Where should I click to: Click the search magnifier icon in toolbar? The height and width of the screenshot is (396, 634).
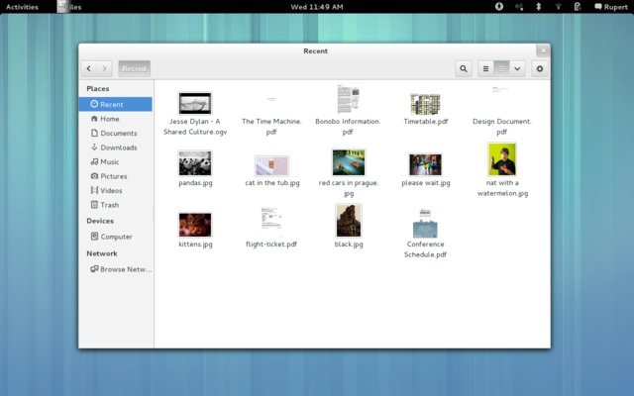click(x=464, y=68)
